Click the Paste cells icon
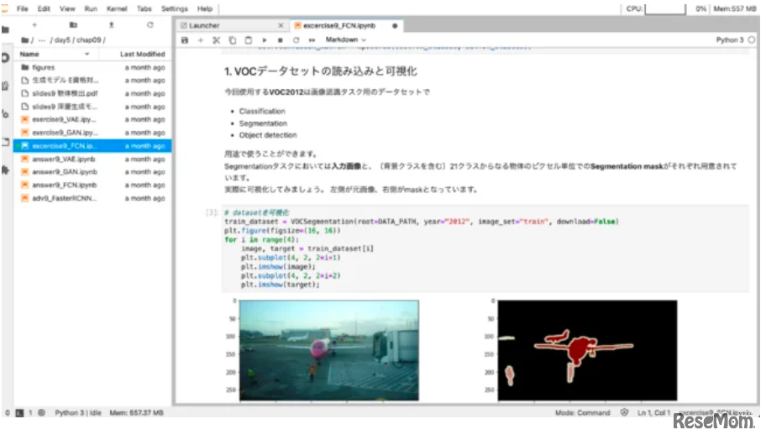The image size is (766, 440). [x=248, y=39]
